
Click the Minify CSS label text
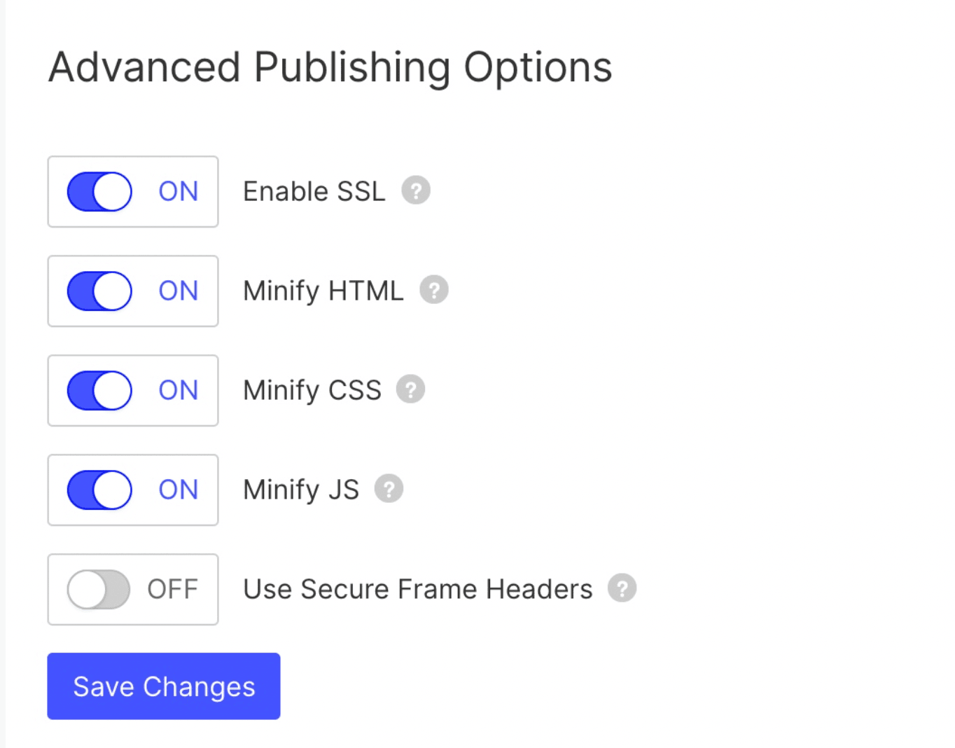point(312,391)
